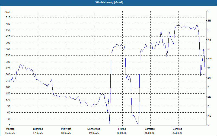
Task: Select the Samstag 21.03.26 date marker
Action: pyautogui.click(x=150, y=131)
